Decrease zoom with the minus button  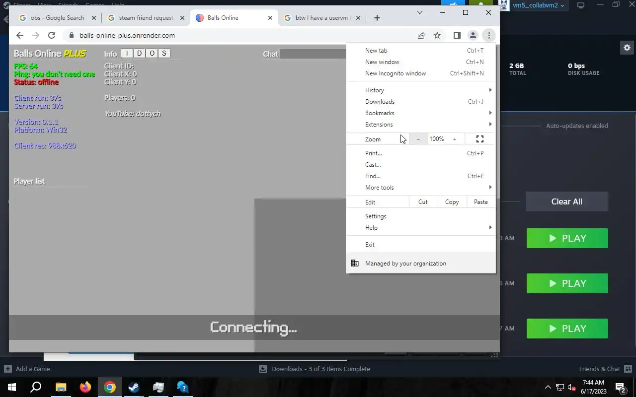[x=418, y=139]
